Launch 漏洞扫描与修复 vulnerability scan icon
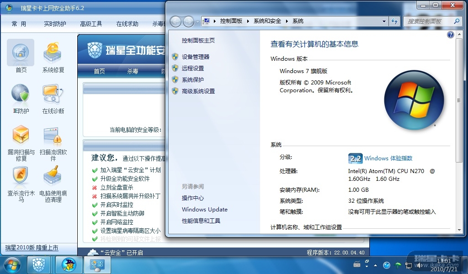The width and height of the screenshot is (468, 274). click(x=21, y=135)
